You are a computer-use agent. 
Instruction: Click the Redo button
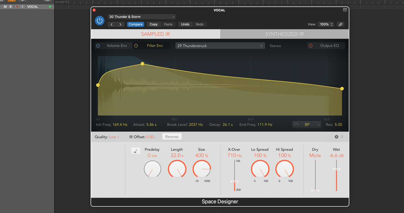200,24
